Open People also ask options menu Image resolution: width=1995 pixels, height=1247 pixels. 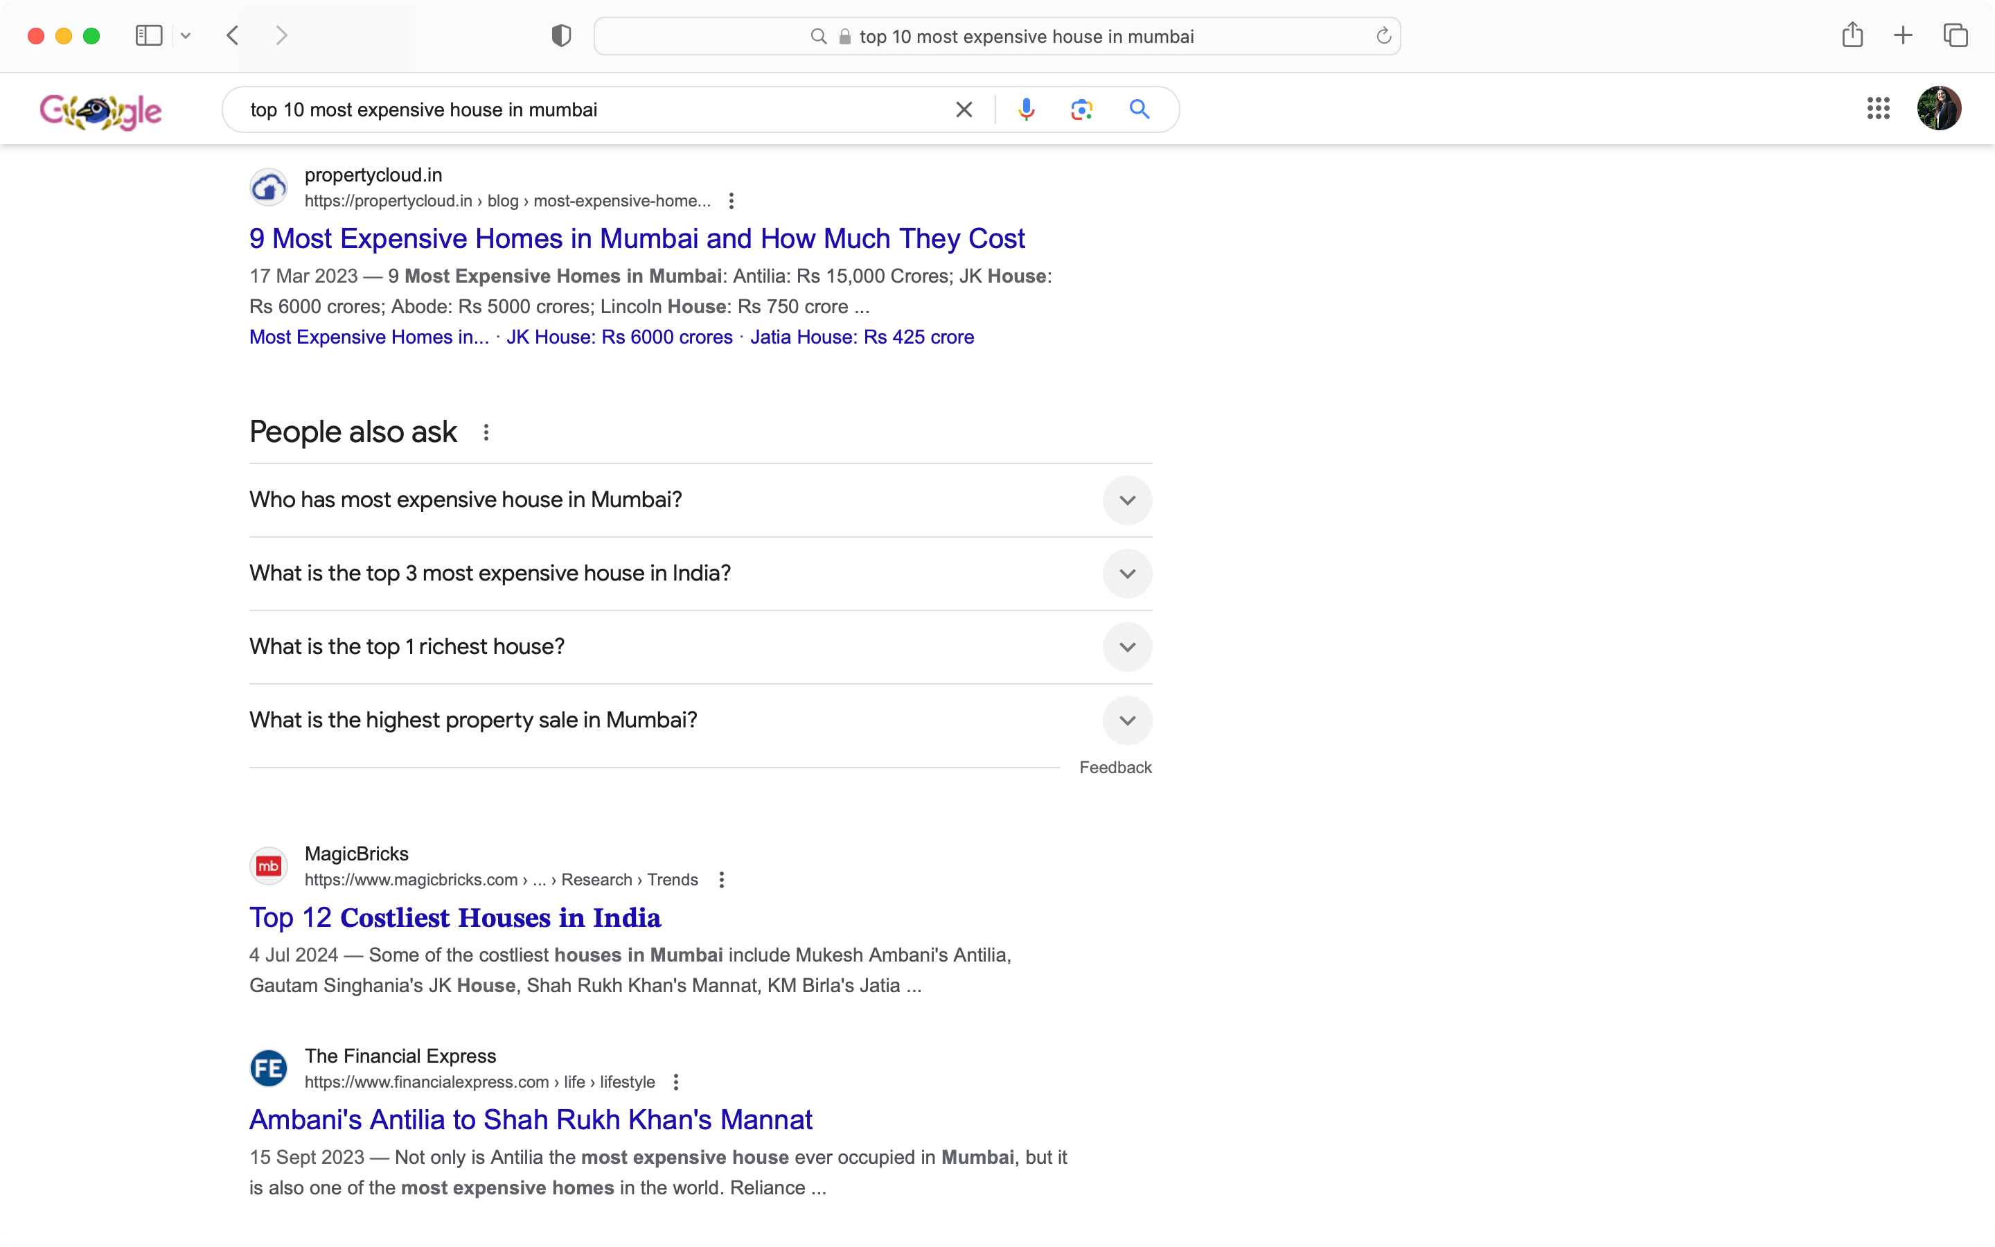[x=486, y=433]
